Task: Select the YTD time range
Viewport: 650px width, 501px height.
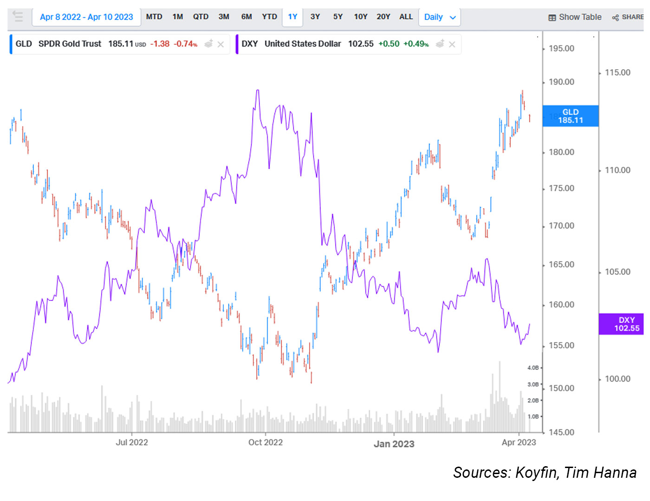Action: [x=269, y=17]
